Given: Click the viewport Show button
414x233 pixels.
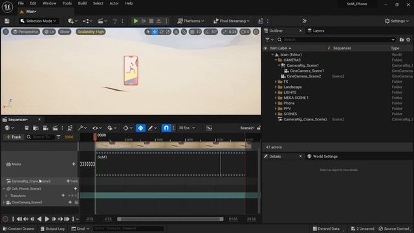Looking at the screenshot, I should [x=65, y=32].
